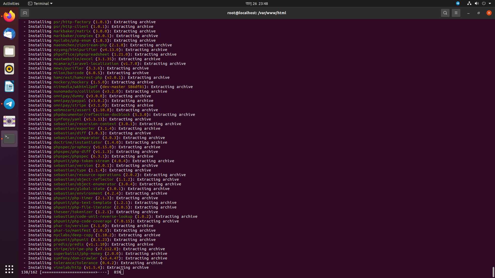Open the Files manager in dock
Screen dimensions: 495x278
click(9, 51)
